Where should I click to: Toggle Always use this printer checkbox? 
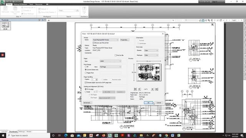pyautogui.click(x=94, y=43)
